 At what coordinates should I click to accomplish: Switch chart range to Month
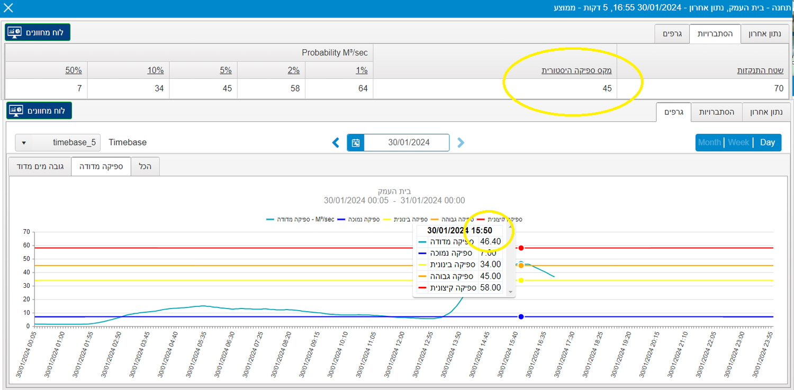pos(709,142)
